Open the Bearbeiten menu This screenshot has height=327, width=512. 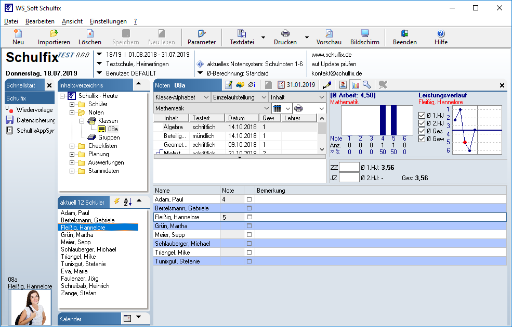[x=40, y=21]
